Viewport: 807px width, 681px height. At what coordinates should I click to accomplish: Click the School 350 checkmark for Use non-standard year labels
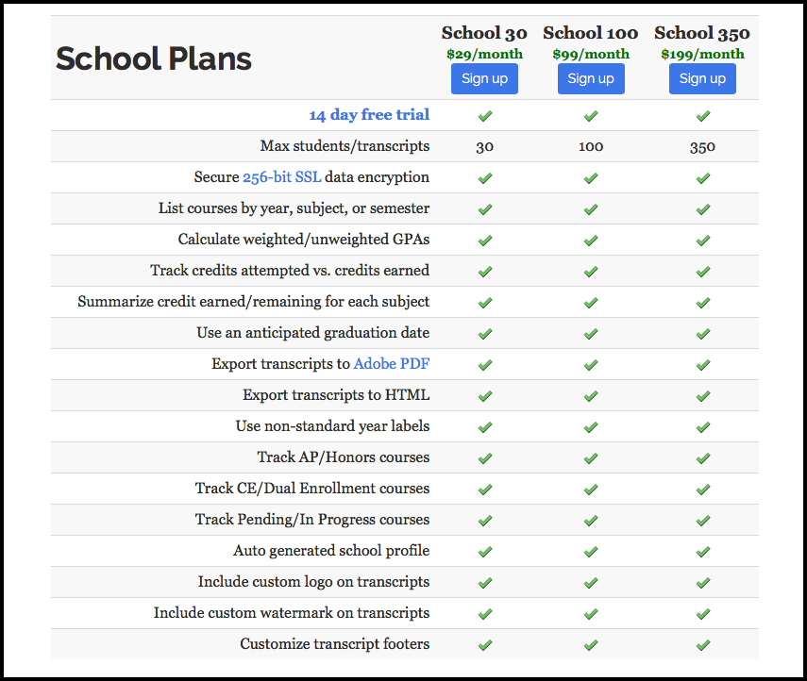pos(702,426)
